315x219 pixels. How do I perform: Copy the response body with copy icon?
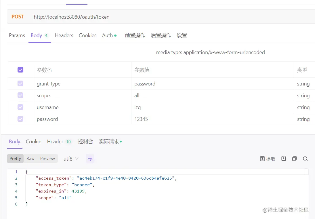[294, 159]
